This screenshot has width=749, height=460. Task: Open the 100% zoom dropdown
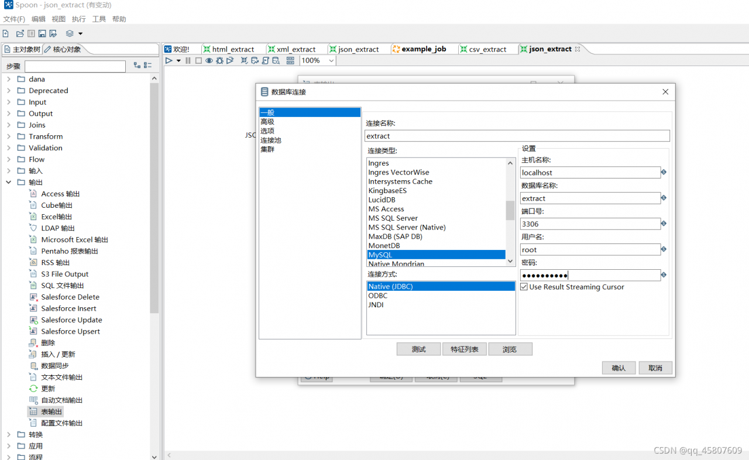331,60
